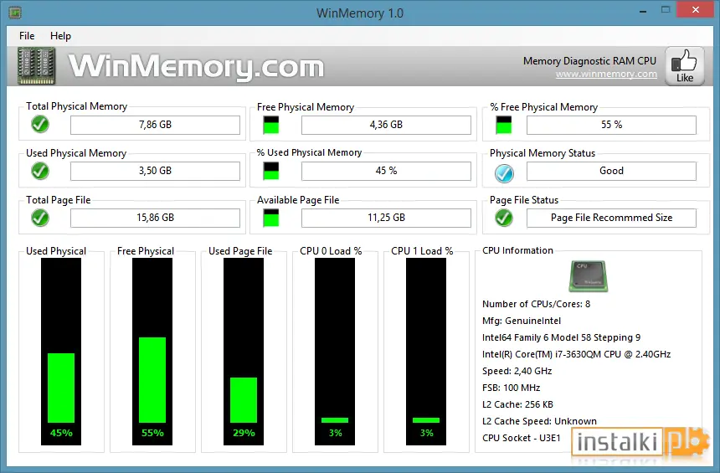
Task: Click the Free Physical Memory 4,36 GB field
Action: (386, 125)
